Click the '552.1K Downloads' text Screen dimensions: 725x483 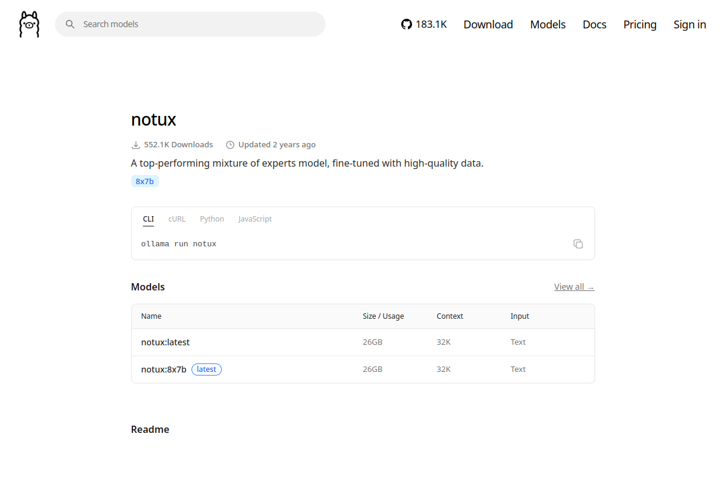(179, 145)
